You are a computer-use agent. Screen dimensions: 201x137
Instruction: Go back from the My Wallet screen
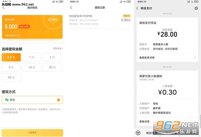(x=3, y=8)
